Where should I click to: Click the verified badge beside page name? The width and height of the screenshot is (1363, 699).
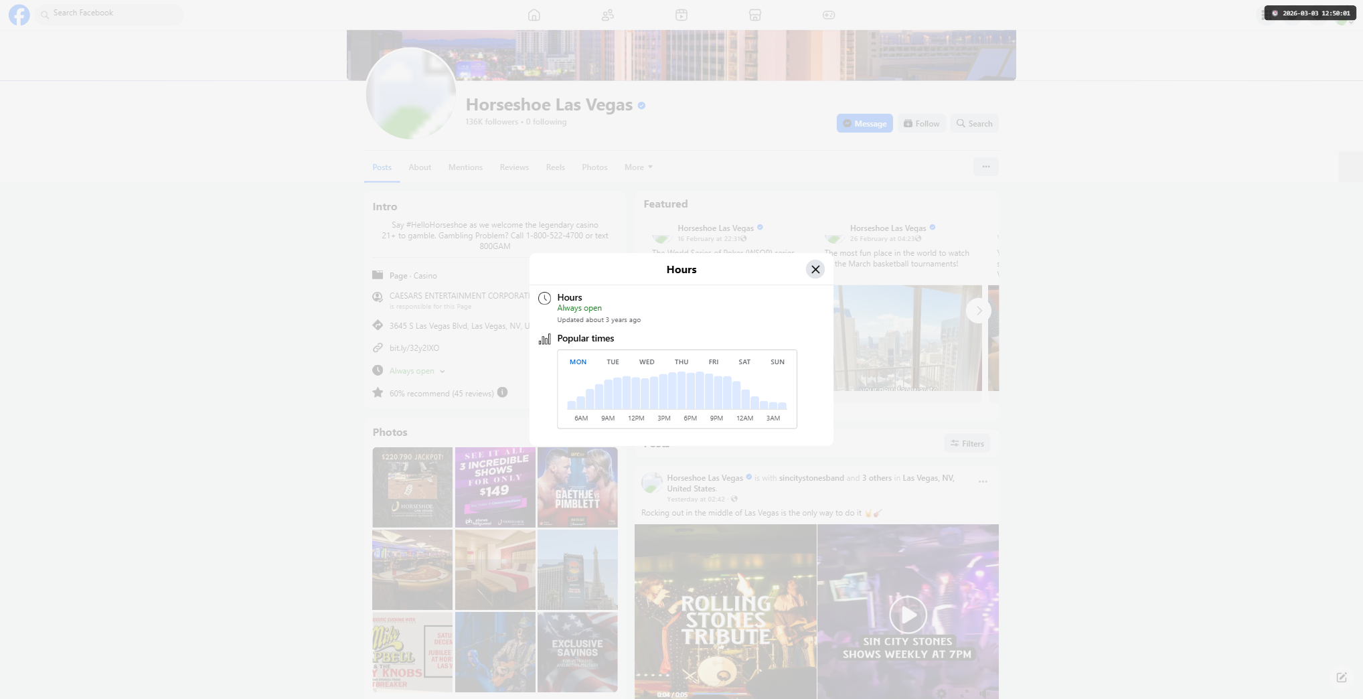[x=641, y=106]
